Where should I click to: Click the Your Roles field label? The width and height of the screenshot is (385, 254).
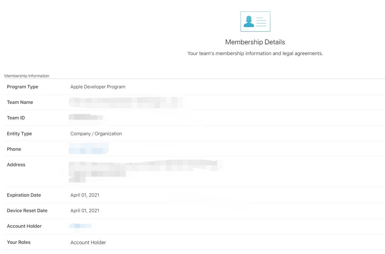(x=19, y=242)
